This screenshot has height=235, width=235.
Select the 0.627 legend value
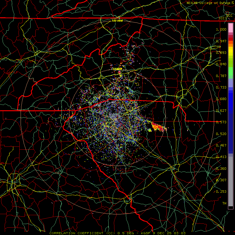tap(221, 111)
